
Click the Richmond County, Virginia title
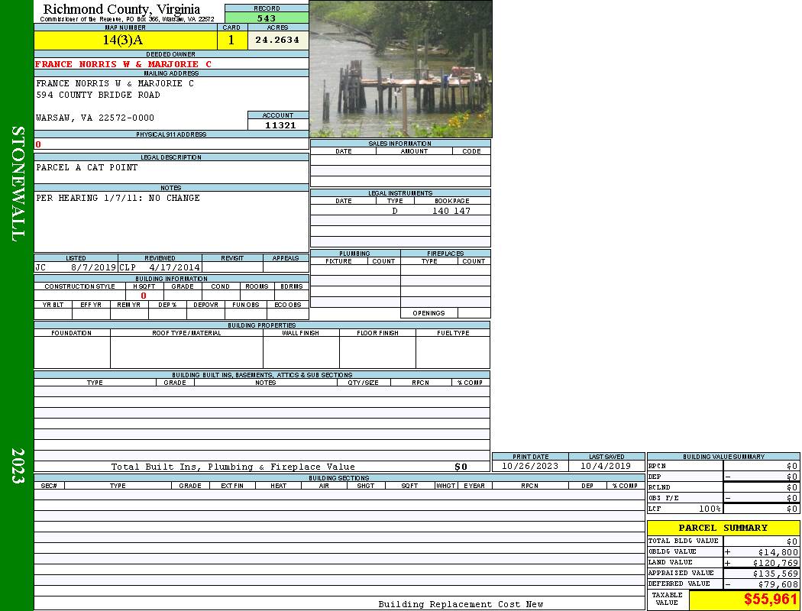(x=121, y=9)
